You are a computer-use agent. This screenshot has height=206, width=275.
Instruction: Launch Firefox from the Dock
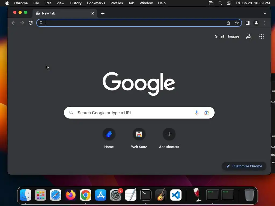coord(71,195)
